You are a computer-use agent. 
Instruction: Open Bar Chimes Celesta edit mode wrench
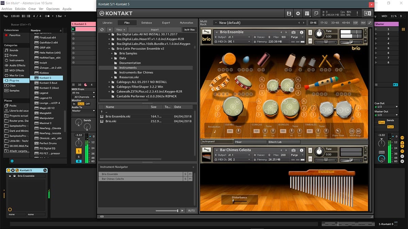(x=206, y=150)
